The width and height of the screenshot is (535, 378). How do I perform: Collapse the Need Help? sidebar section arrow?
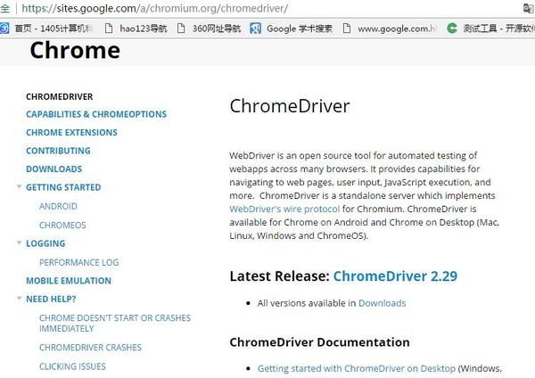pos(19,298)
